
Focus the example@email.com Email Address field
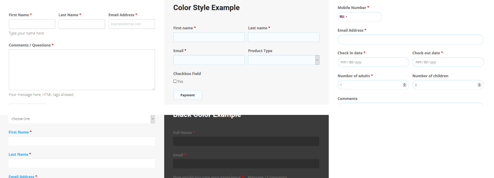pyautogui.click(x=132, y=24)
